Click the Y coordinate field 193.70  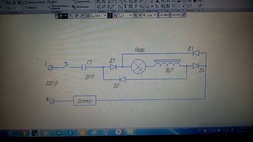click(x=176, y=15)
